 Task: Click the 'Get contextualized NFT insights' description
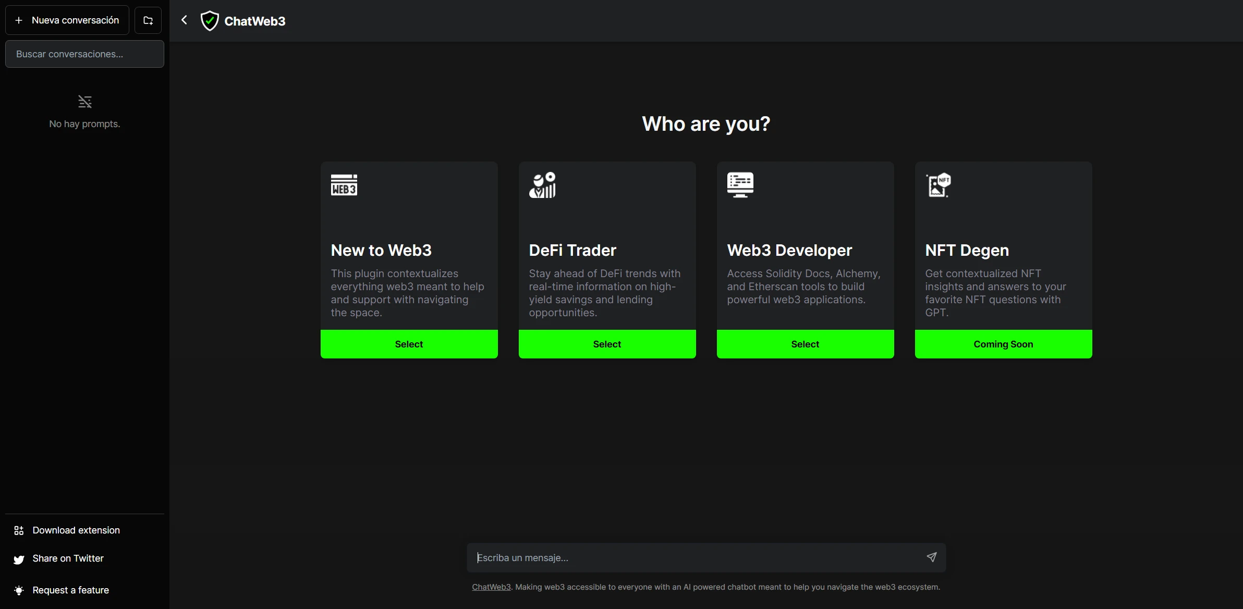pos(995,293)
